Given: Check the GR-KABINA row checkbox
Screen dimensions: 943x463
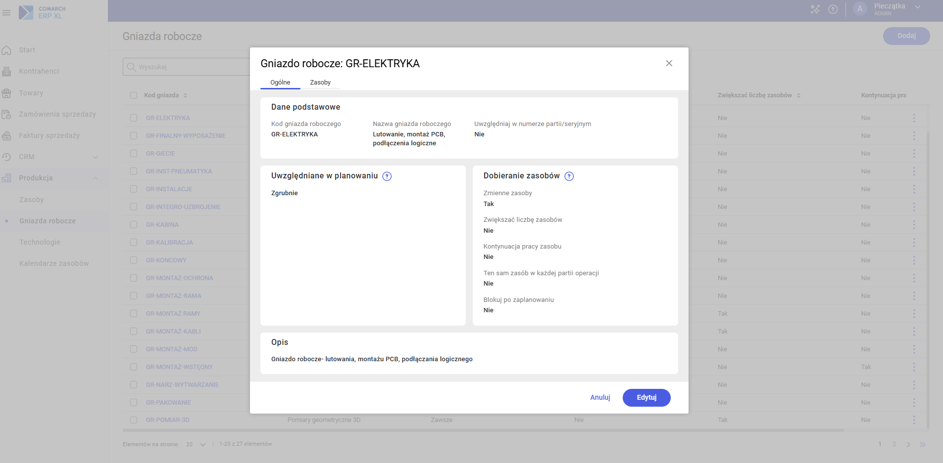Looking at the screenshot, I should [x=134, y=225].
